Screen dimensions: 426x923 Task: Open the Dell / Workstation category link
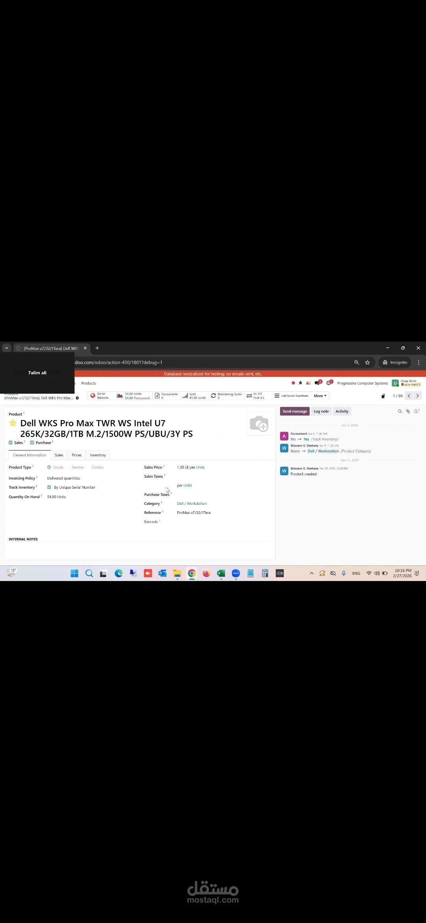(192, 504)
